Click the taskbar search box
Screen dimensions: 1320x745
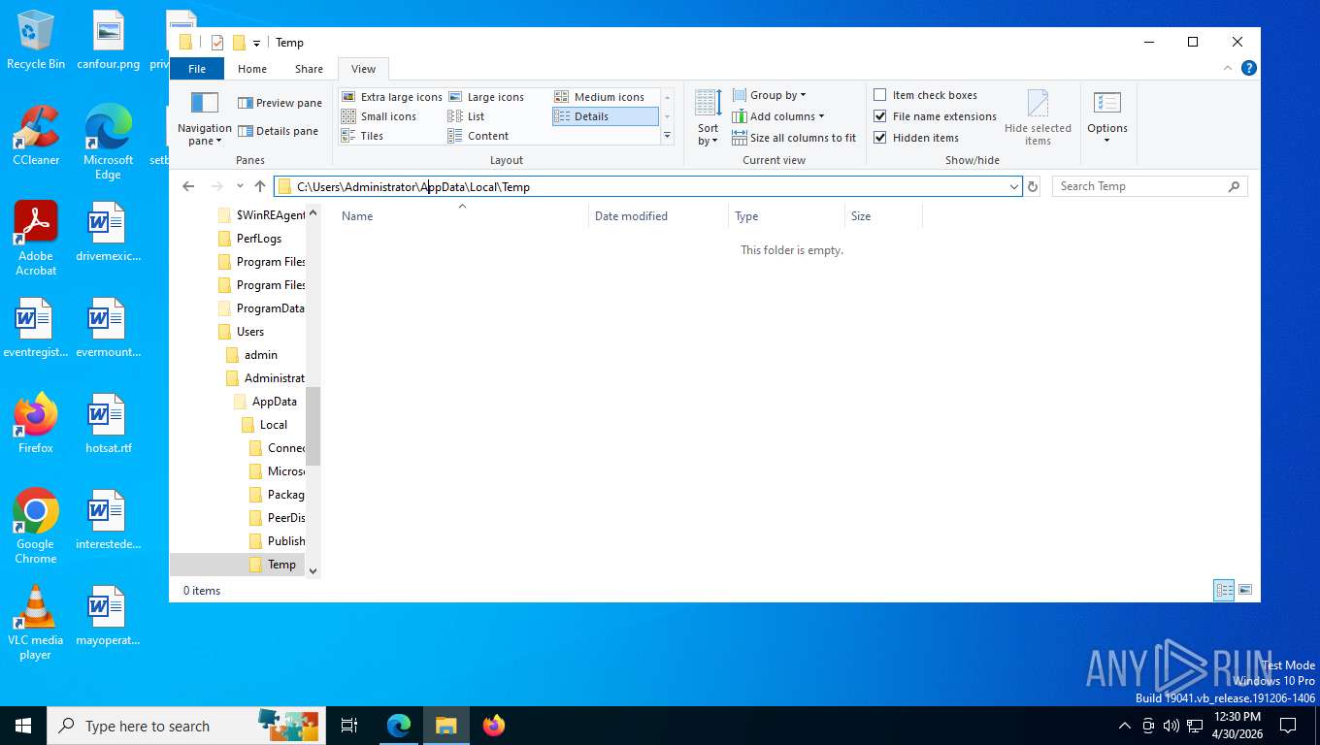click(184, 726)
